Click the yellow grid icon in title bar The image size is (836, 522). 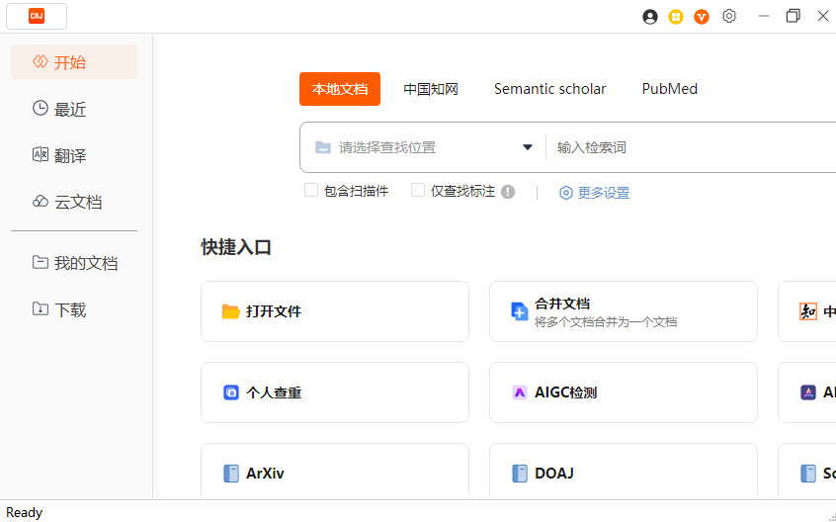click(676, 17)
